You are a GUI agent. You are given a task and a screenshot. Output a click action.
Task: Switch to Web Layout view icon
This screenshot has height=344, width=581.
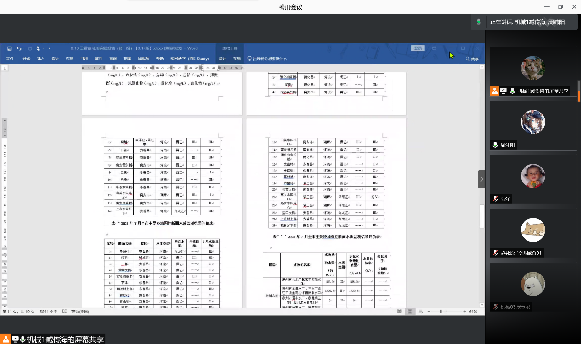click(420, 312)
